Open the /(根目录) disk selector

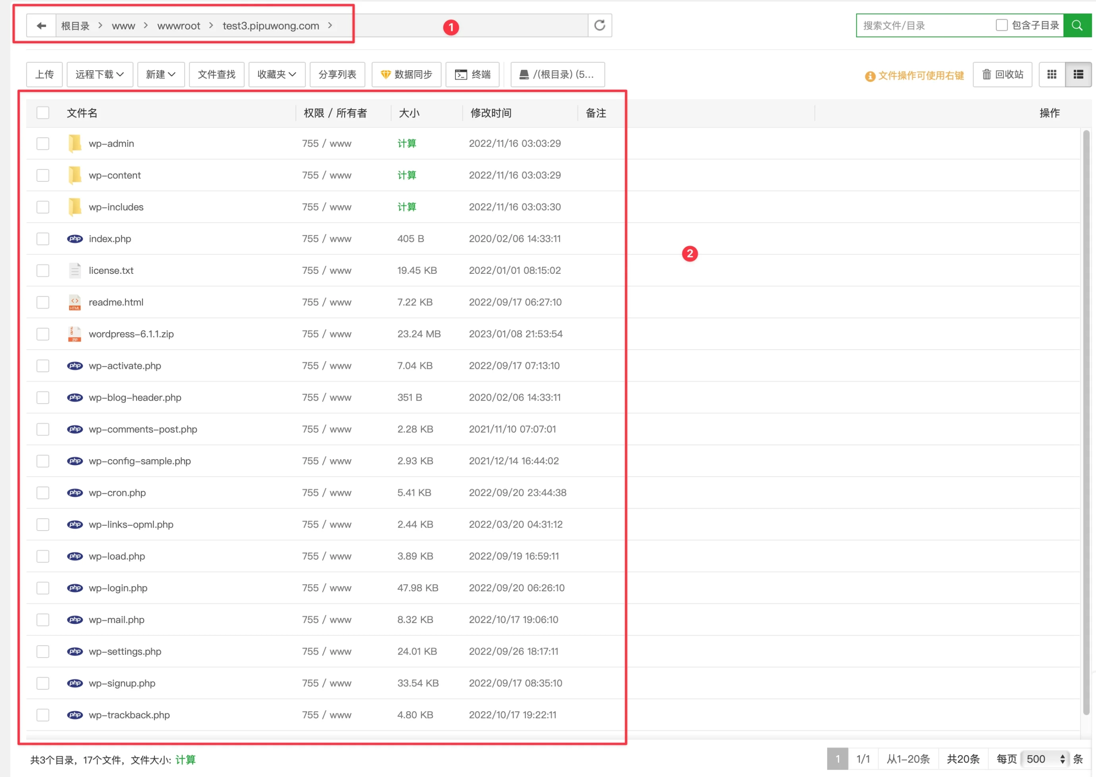pyautogui.click(x=557, y=74)
